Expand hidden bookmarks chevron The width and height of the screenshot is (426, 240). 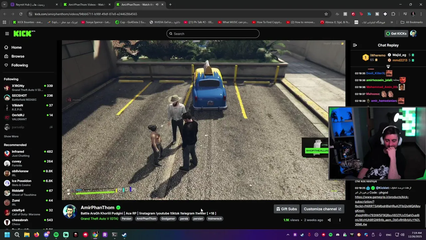392,22
